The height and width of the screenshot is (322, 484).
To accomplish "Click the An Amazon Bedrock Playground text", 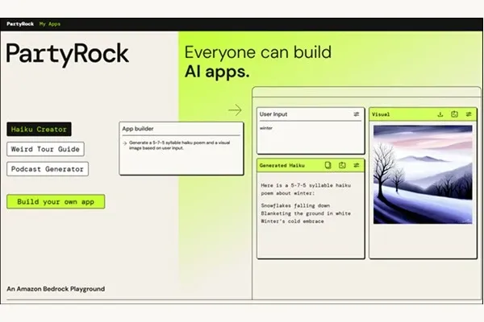I will pos(56,289).
